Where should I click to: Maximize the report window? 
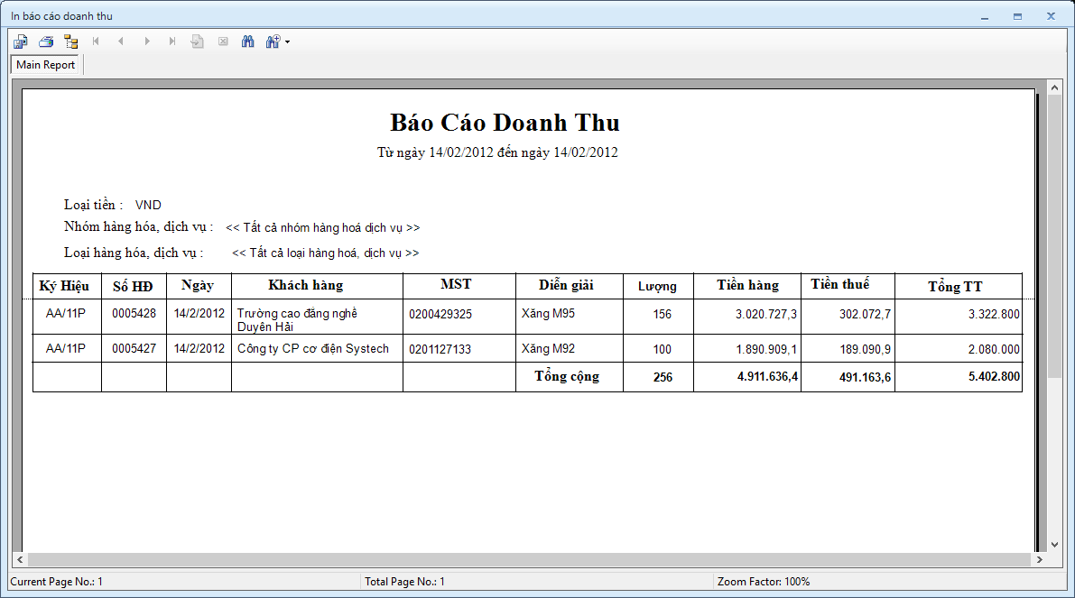click(1017, 16)
